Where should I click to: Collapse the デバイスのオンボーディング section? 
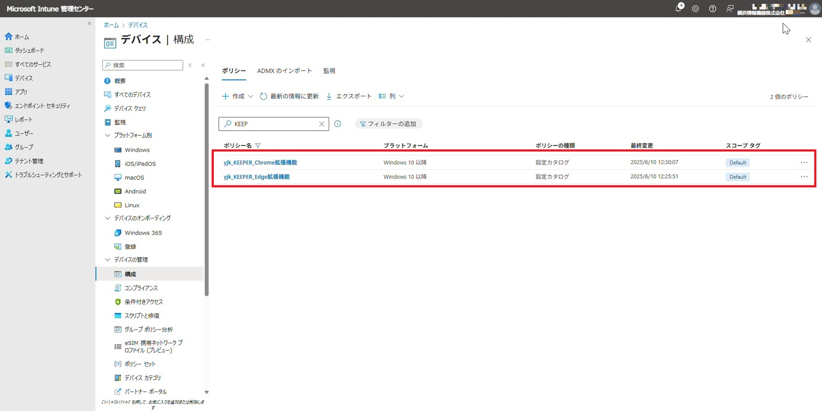click(107, 218)
